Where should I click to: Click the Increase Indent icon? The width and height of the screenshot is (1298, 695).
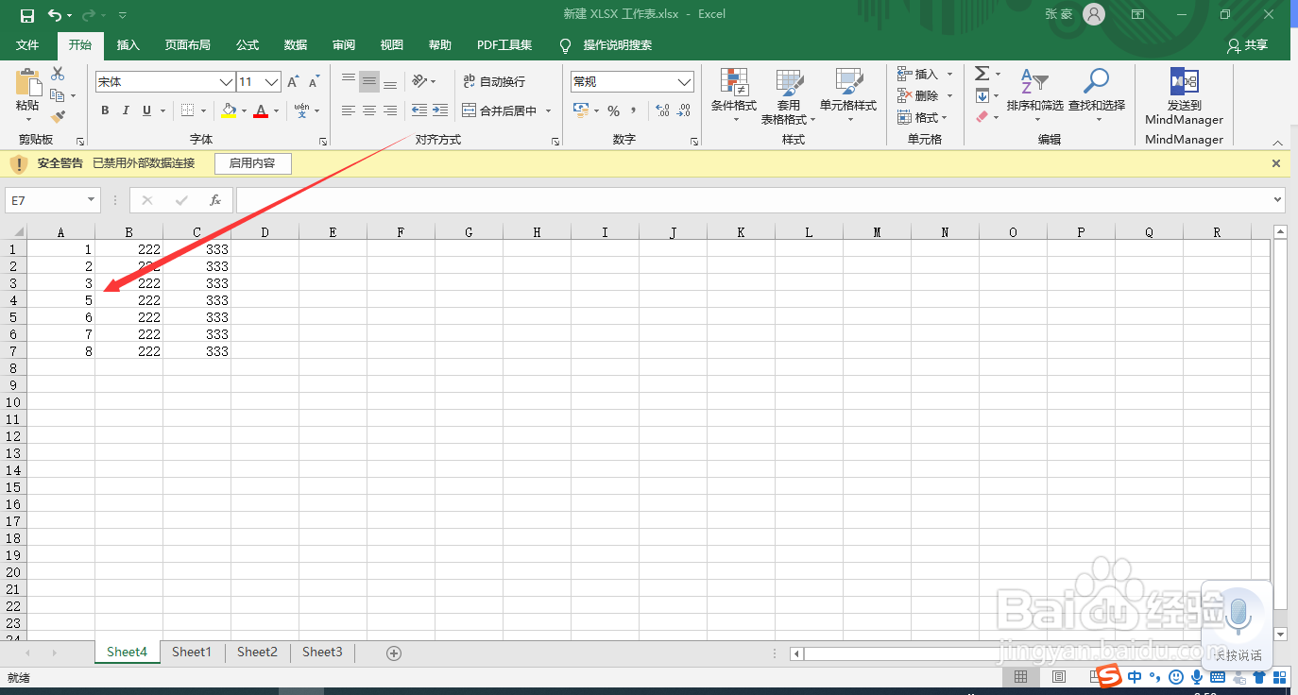[x=440, y=110]
